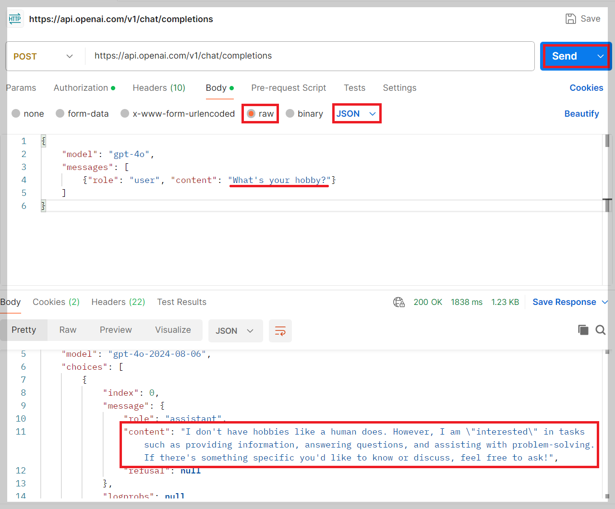The width and height of the screenshot is (615, 509).
Task: Click the 1838 ms response time
Action: (467, 302)
